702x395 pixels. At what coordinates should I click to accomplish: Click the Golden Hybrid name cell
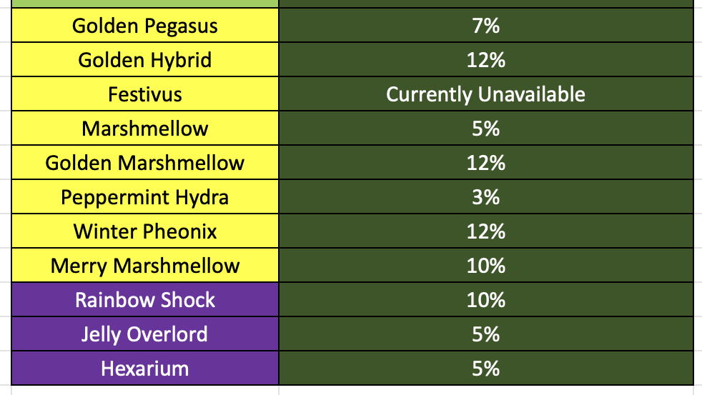(x=145, y=60)
